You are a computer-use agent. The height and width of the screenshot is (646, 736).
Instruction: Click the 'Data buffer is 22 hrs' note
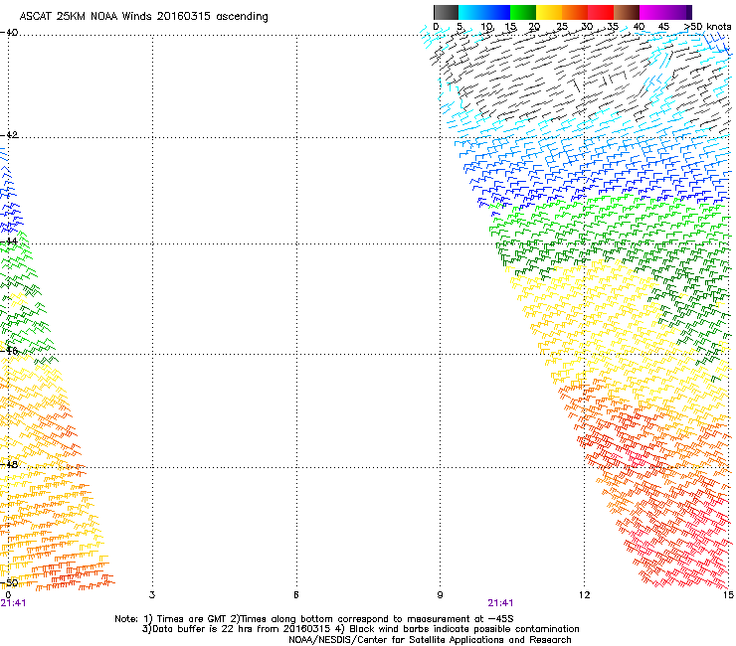197,629
